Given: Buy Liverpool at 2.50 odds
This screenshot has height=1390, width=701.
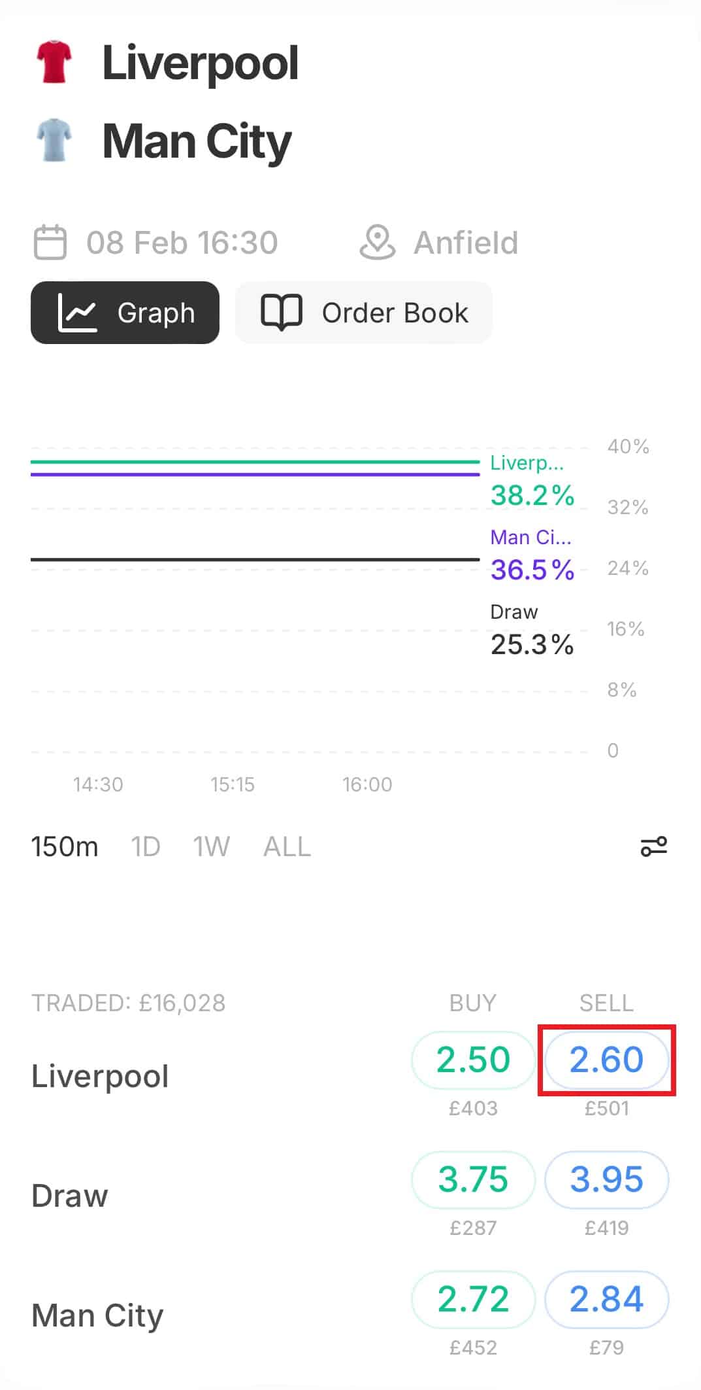Looking at the screenshot, I should coord(473,1060).
